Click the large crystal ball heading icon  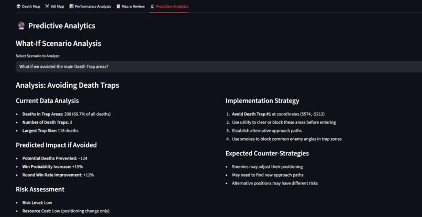pyautogui.click(x=21, y=26)
